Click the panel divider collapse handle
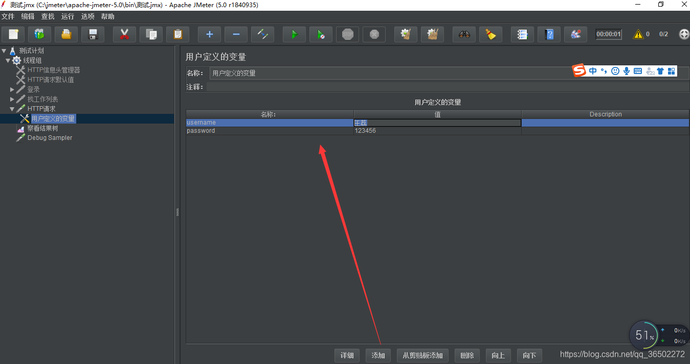Viewport: 690px width, 364px height. pyautogui.click(x=177, y=212)
